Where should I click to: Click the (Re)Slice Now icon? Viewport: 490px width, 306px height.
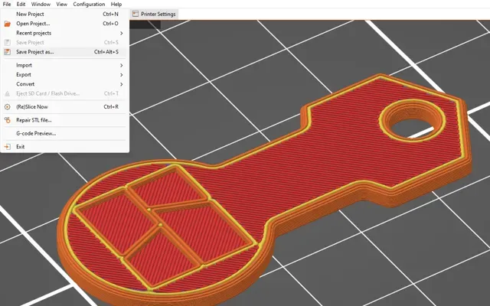7,107
